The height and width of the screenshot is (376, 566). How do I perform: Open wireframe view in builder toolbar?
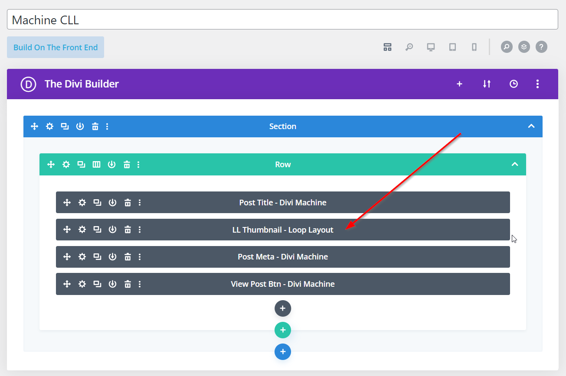point(387,47)
